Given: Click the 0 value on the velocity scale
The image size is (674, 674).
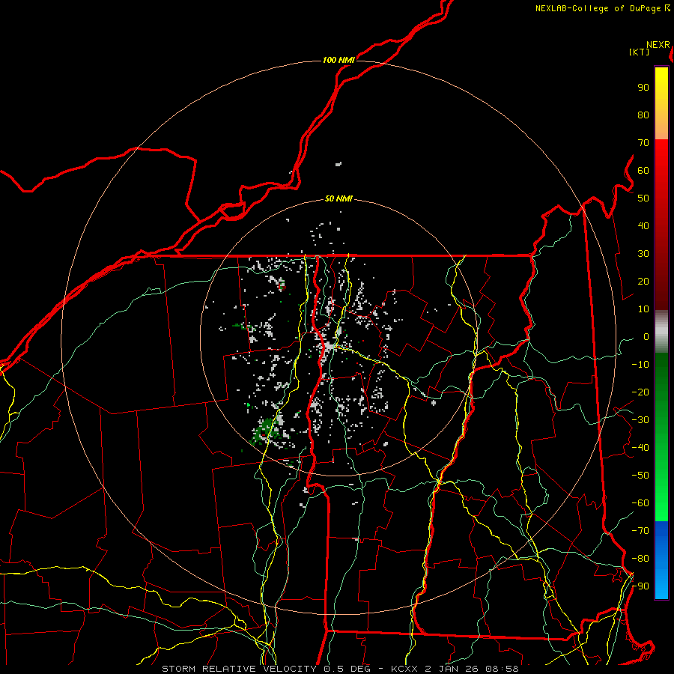Looking at the screenshot, I should pos(646,336).
